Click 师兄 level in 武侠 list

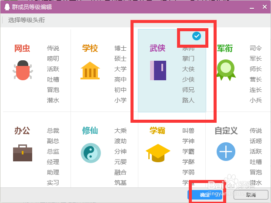(x=188, y=90)
